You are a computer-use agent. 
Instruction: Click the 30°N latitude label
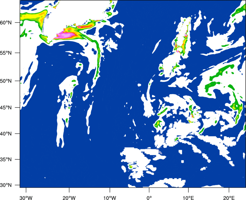pyautogui.click(x=6, y=185)
